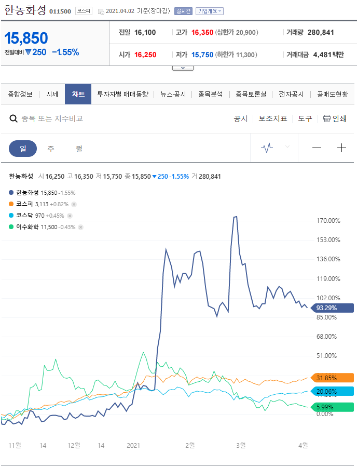Click the 전일 16,100 value
The height and width of the screenshot is (467, 357).
pos(145,32)
